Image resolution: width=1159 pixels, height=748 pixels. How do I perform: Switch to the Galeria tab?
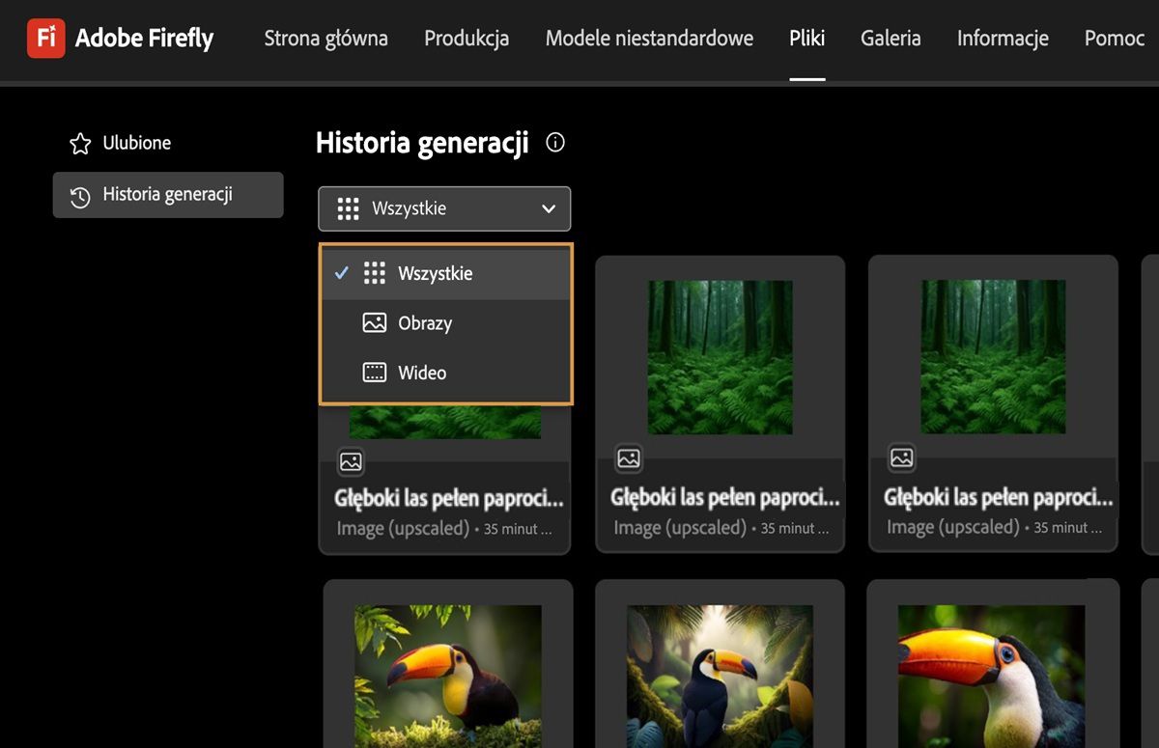pyautogui.click(x=890, y=39)
